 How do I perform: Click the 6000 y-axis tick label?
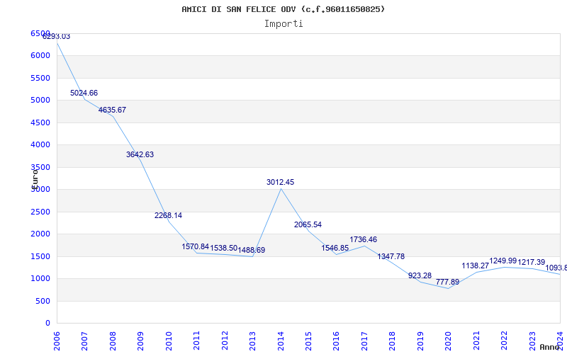(40, 56)
